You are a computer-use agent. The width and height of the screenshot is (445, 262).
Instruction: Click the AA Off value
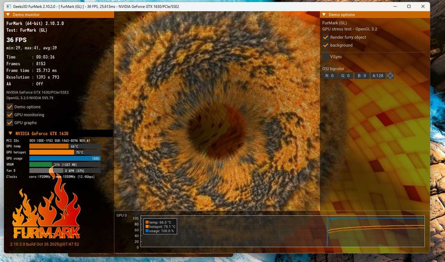pyautogui.click(x=40, y=84)
